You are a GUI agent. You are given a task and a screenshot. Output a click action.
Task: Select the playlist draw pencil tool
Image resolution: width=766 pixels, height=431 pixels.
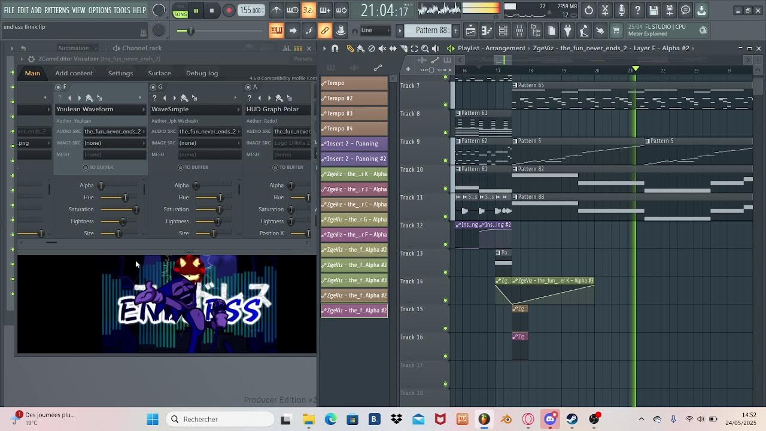pyautogui.click(x=351, y=48)
